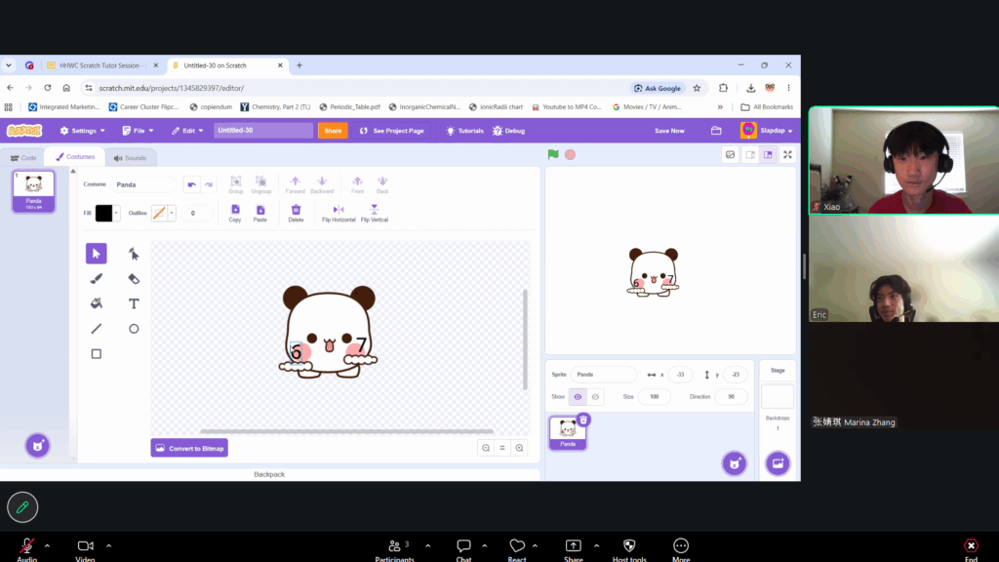Mute the Zoom Audio button
Screen dimensions: 999x562
click(x=26, y=549)
